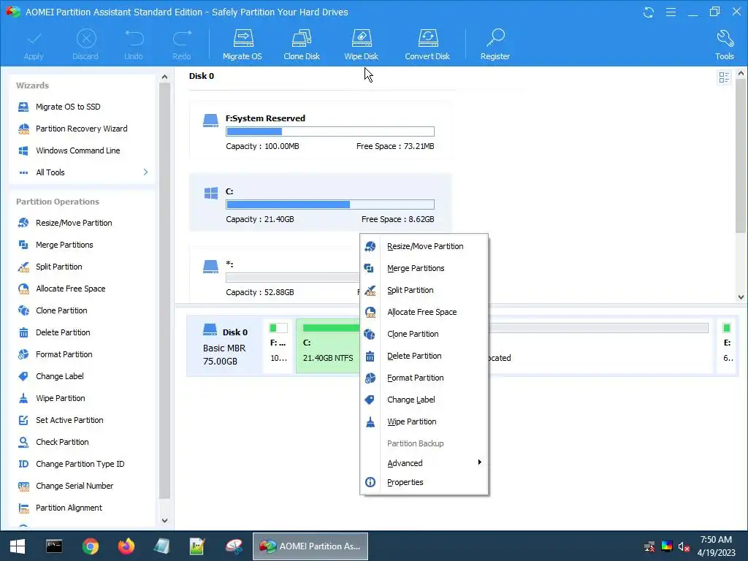Open the Wipe Disk tool

tap(361, 45)
